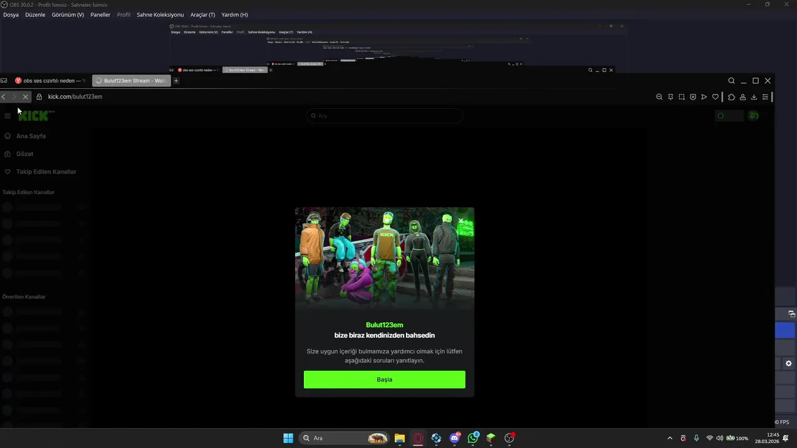Viewport: 797px width, 448px height.
Task: Open File Explorer from taskbar
Action: (x=400, y=438)
